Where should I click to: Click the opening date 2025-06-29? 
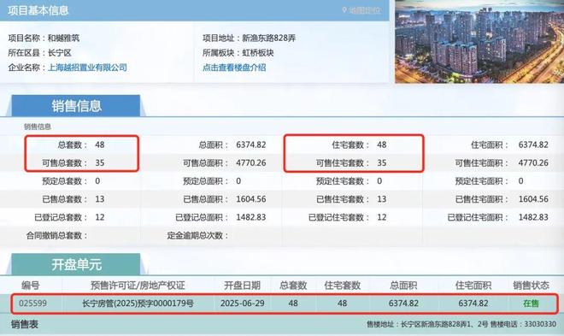[243, 304]
